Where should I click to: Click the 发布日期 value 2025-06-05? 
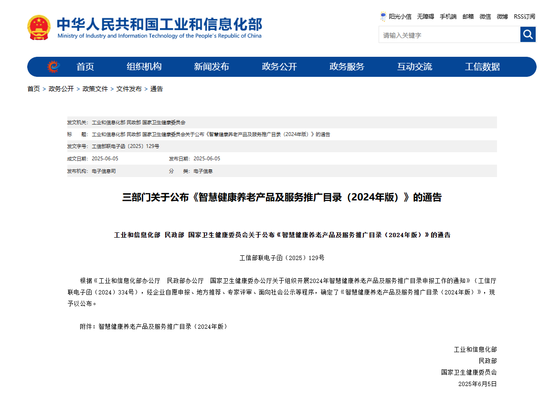(x=207, y=158)
